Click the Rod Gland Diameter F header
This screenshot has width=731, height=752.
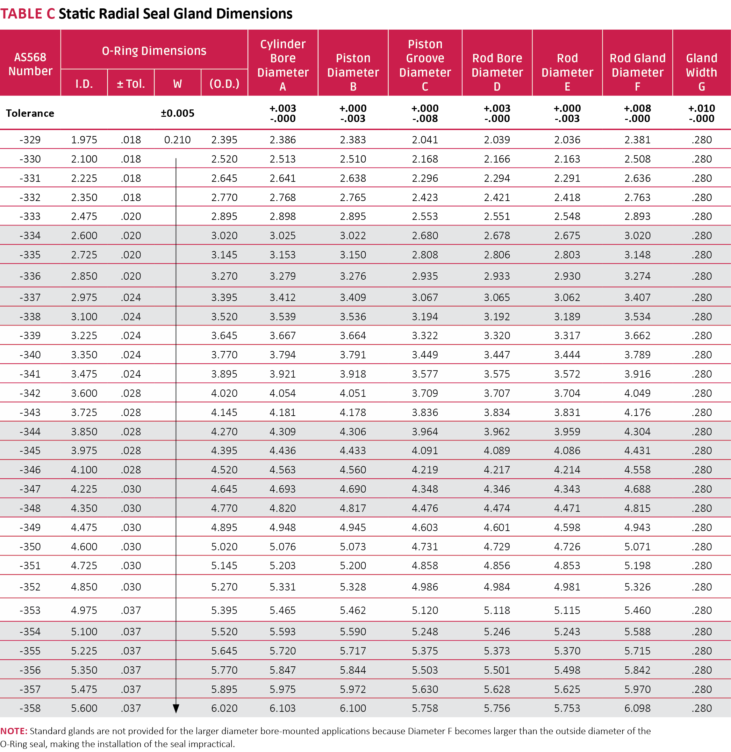pos(637,71)
